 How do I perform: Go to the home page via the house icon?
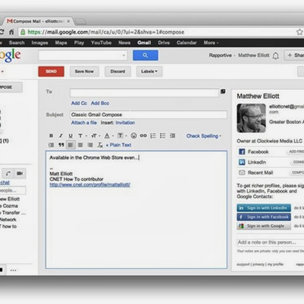12,32
